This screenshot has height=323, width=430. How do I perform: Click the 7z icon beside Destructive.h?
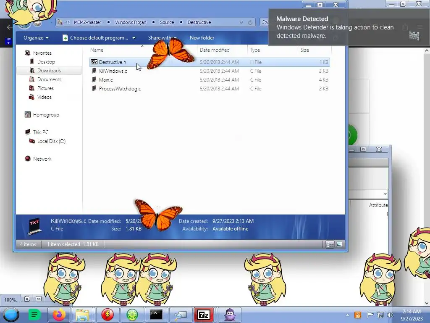[x=94, y=62]
